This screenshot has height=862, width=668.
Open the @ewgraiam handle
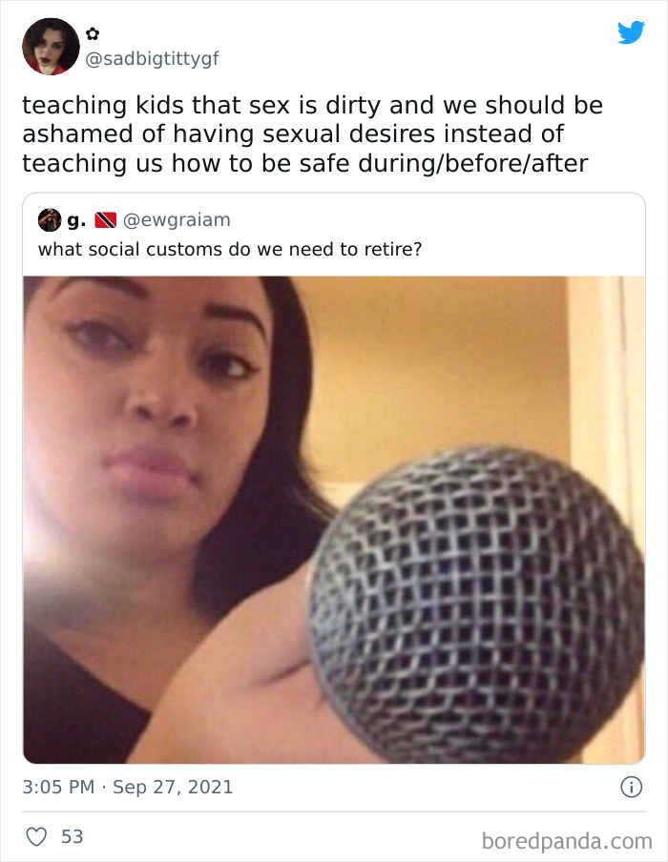[x=177, y=220]
